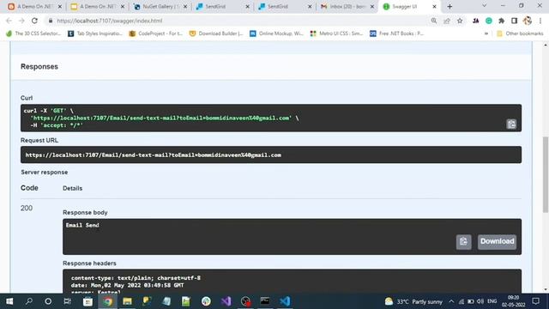549x309 pixels.
Task: Share this page icon in address bar
Action: coord(447,21)
